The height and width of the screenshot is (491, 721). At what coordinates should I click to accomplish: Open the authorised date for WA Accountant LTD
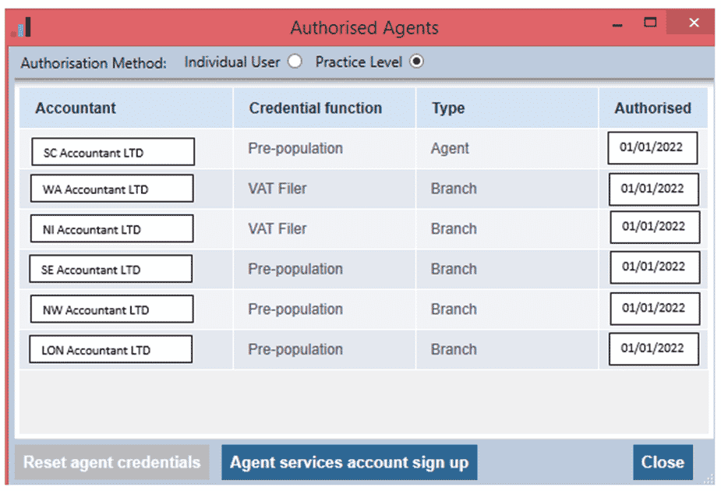pos(655,189)
